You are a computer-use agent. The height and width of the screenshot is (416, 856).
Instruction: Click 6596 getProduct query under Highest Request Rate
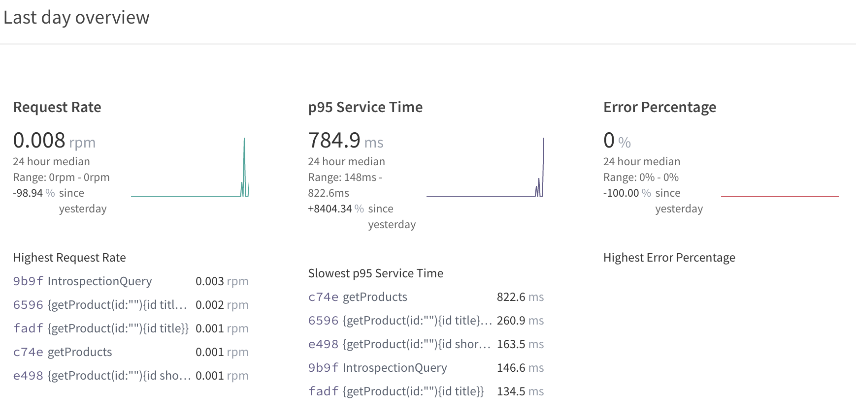(x=100, y=305)
